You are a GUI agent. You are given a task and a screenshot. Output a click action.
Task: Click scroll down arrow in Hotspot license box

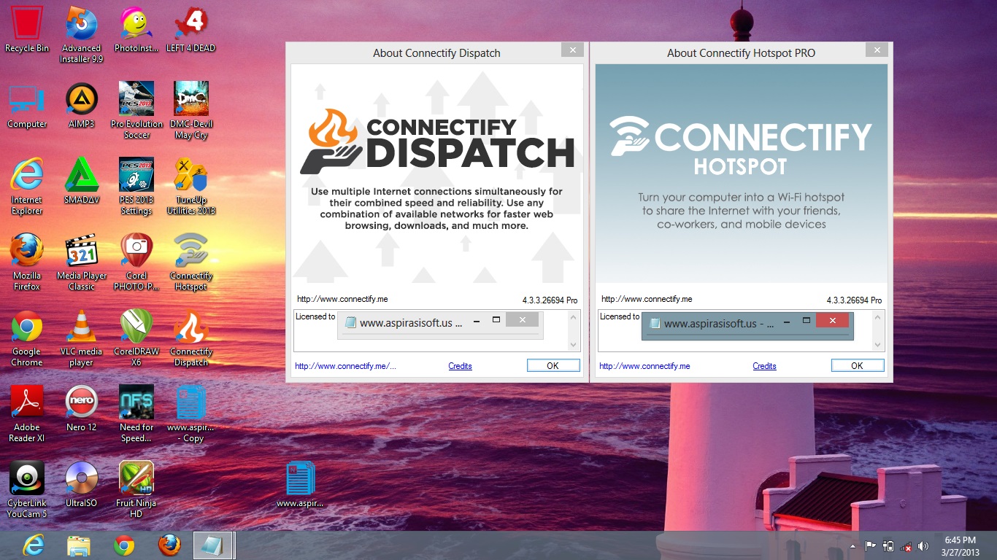click(878, 345)
